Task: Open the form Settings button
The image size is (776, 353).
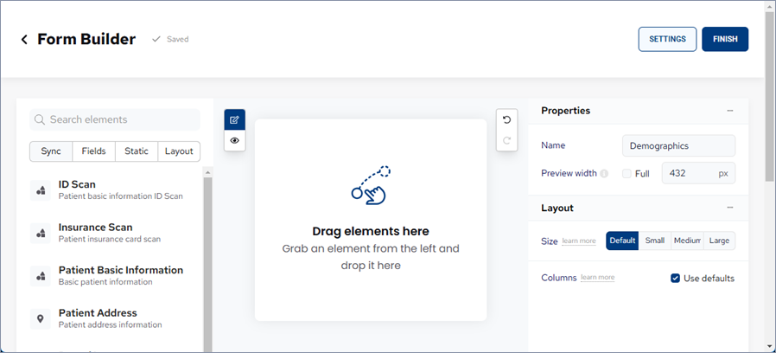Action: 667,39
